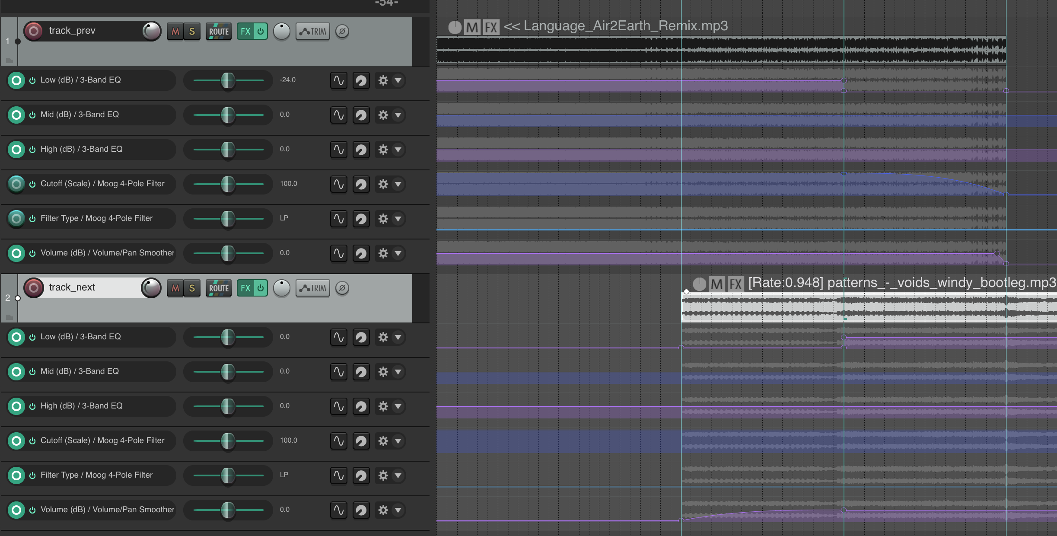Image resolution: width=1057 pixels, height=536 pixels.
Task: Open envelope shape icon for Cutoff (Scale) on track_next
Action: (x=339, y=441)
